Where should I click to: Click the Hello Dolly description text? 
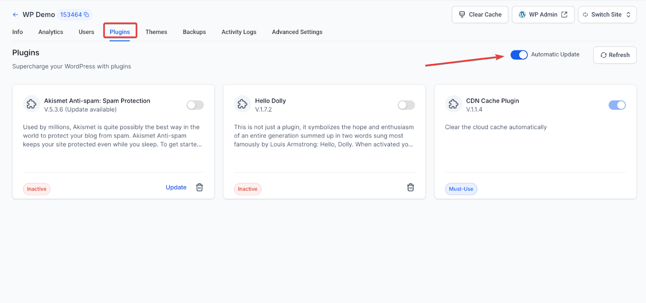[x=324, y=136]
